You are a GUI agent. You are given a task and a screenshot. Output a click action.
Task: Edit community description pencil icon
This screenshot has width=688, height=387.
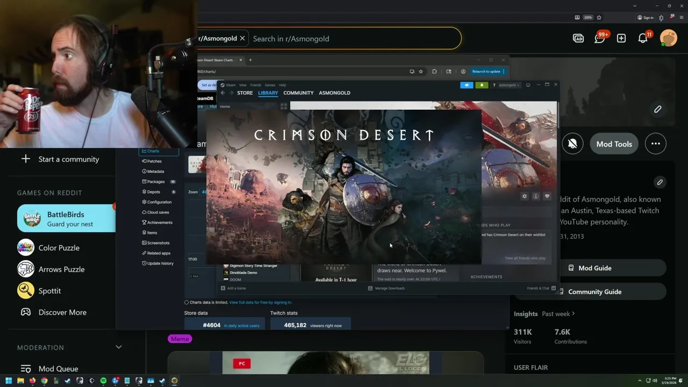(660, 182)
